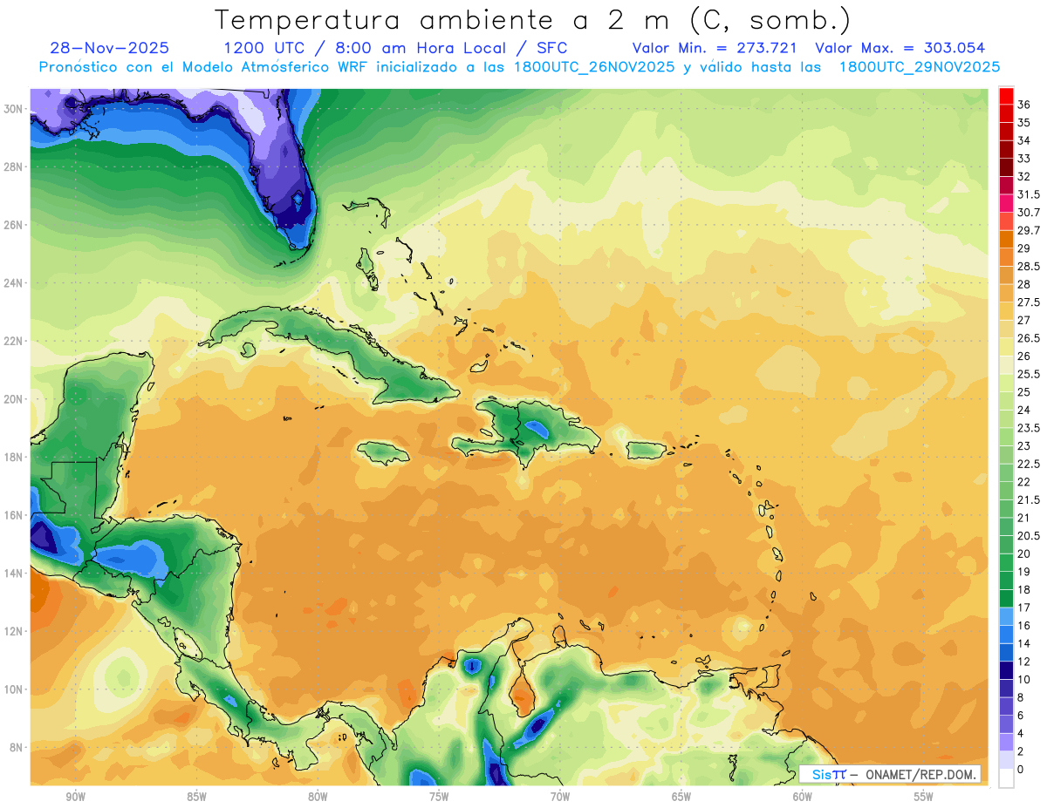The height and width of the screenshot is (808, 1047).
Task: Click the '10N' latitude axis label
Action: [x=13, y=689]
